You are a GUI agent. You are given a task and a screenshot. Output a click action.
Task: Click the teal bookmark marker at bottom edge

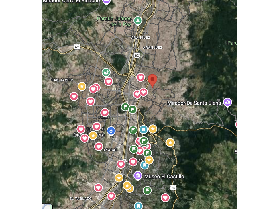pos(138,206)
